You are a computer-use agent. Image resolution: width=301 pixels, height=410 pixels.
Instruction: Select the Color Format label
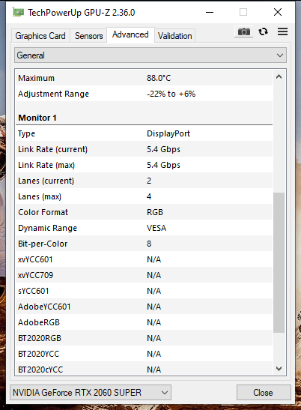[x=43, y=212]
